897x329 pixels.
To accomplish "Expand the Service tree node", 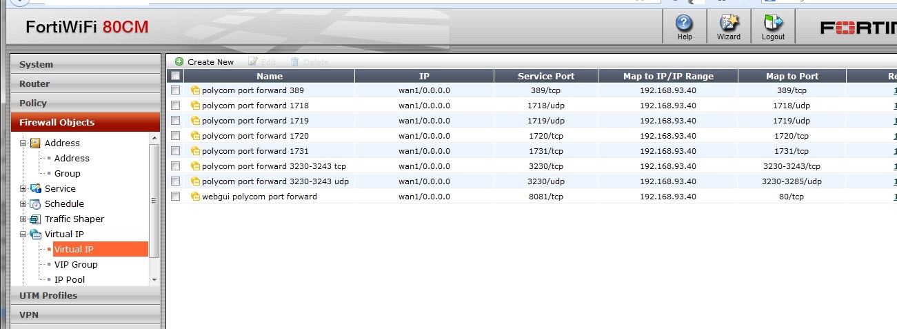I will coord(23,189).
